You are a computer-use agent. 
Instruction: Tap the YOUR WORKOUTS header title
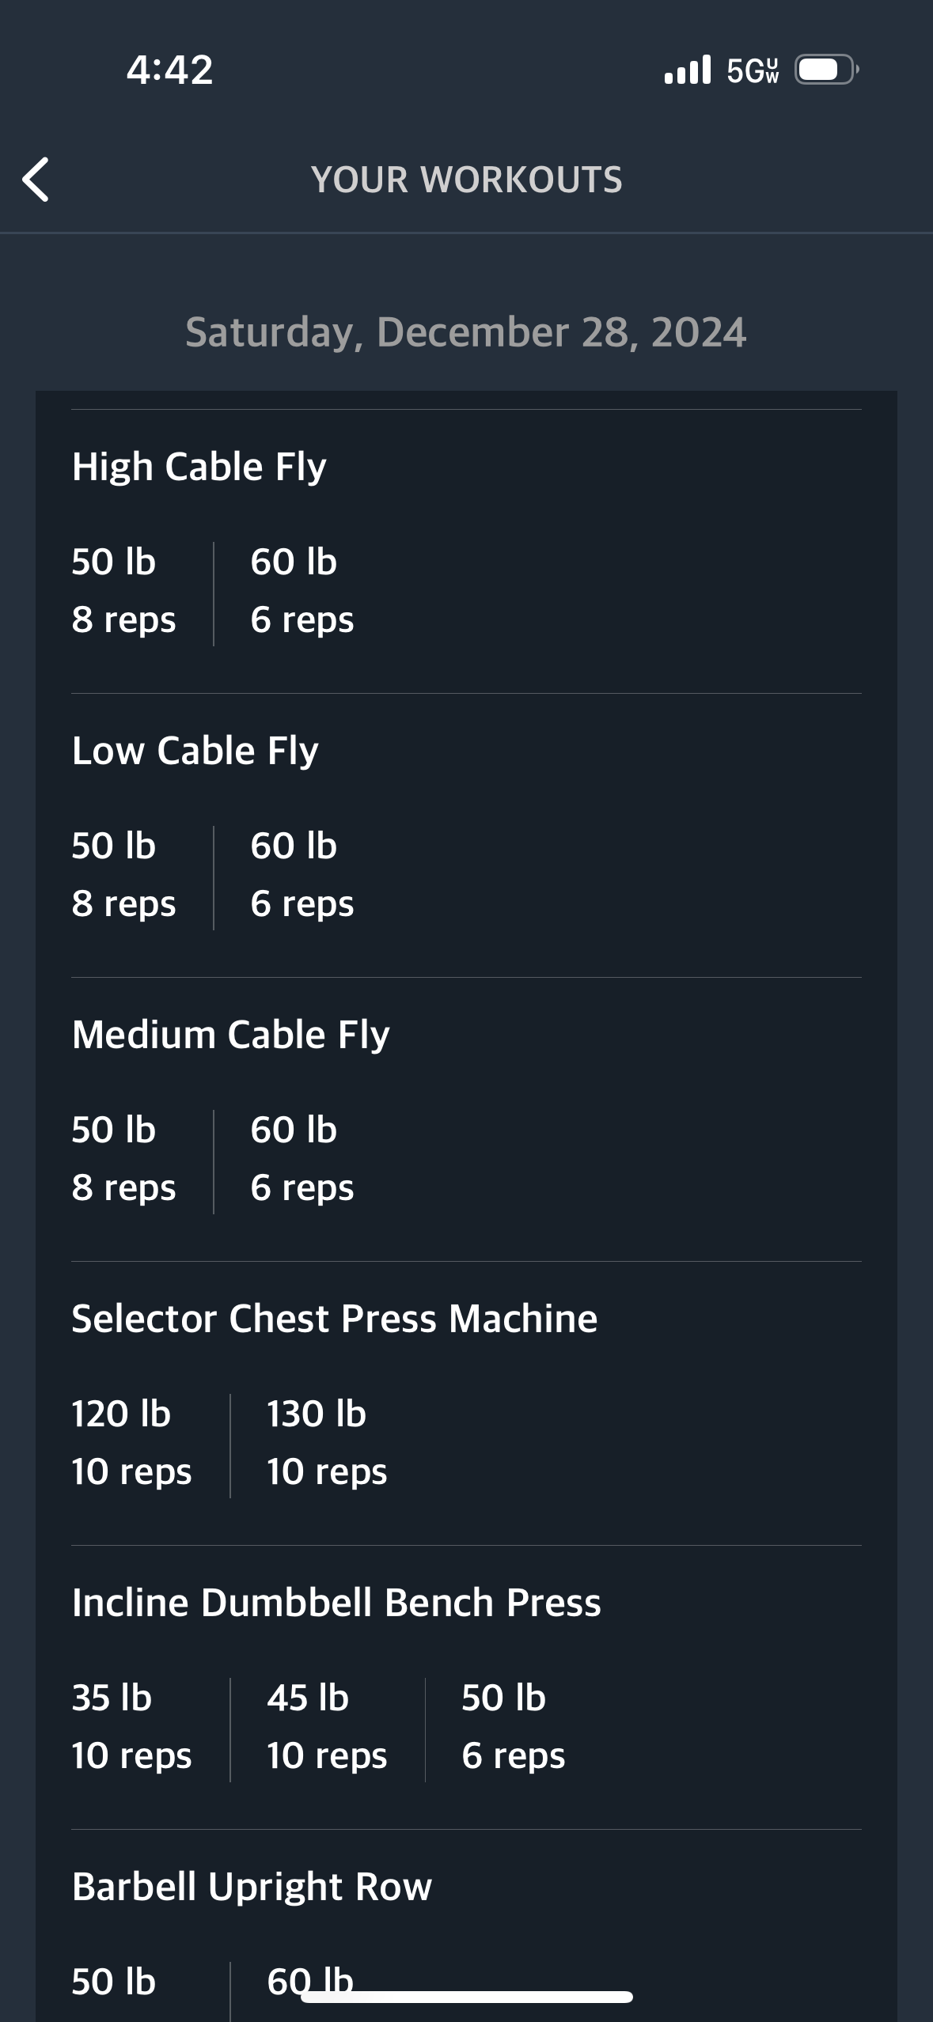tap(467, 180)
